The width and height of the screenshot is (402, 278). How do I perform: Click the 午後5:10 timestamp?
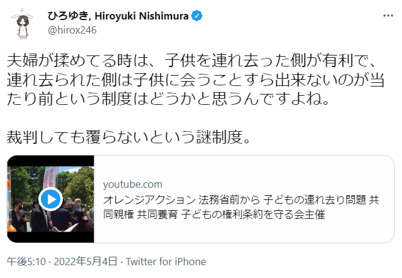tap(26, 262)
